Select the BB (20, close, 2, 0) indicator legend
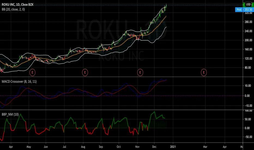Screen dimensions: 254x150 click(13, 9)
